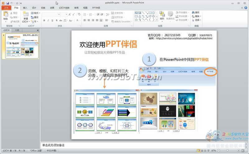Open the Select (选择) dropdown
Screen dimensions: 249x154
(x=196, y=20)
